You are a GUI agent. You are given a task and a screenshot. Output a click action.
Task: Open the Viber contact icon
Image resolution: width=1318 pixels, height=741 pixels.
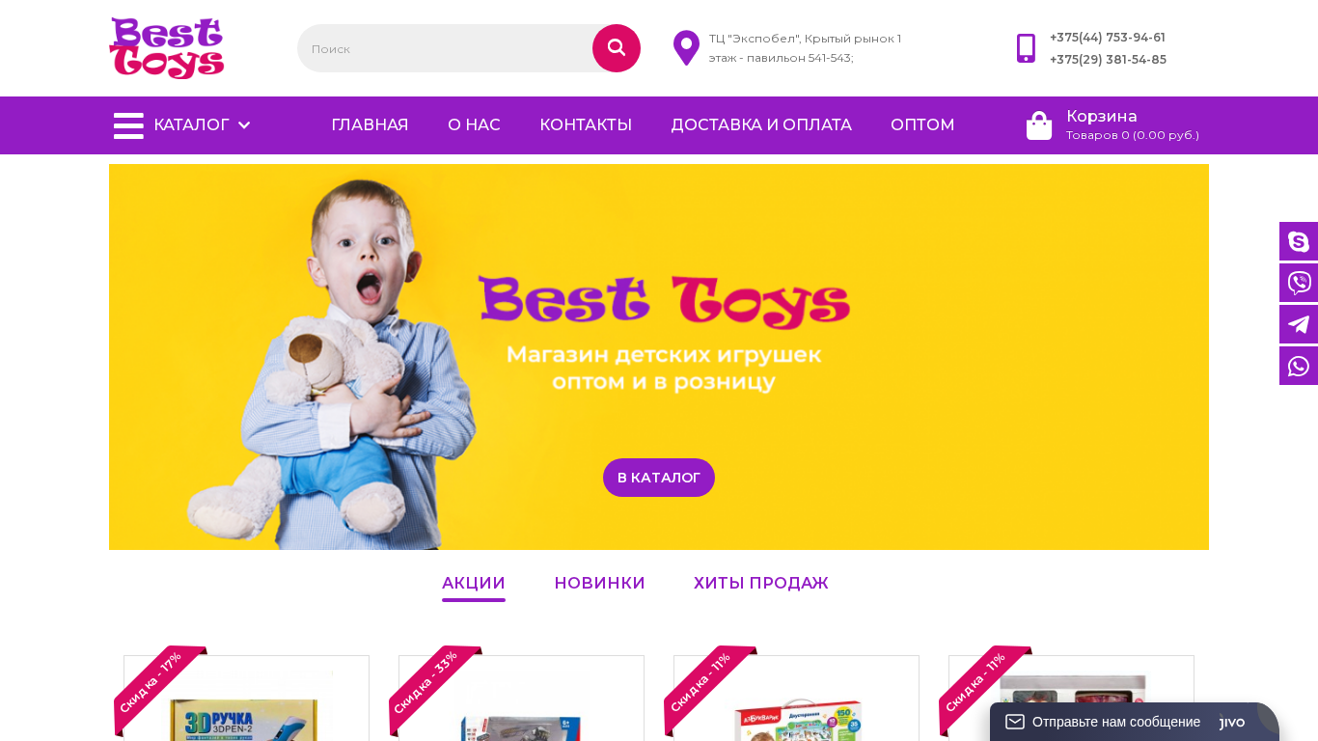coord(1299,283)
